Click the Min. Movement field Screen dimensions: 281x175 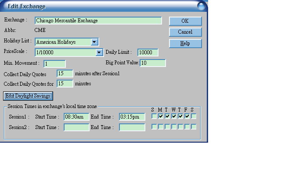[x=54, y=64]
